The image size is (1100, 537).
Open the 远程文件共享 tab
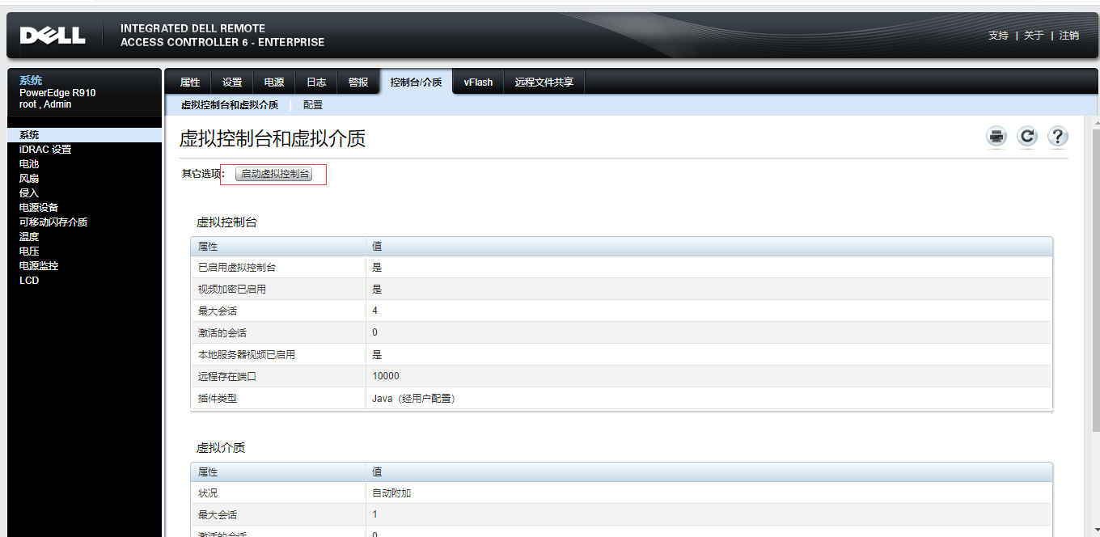(544, 82)
